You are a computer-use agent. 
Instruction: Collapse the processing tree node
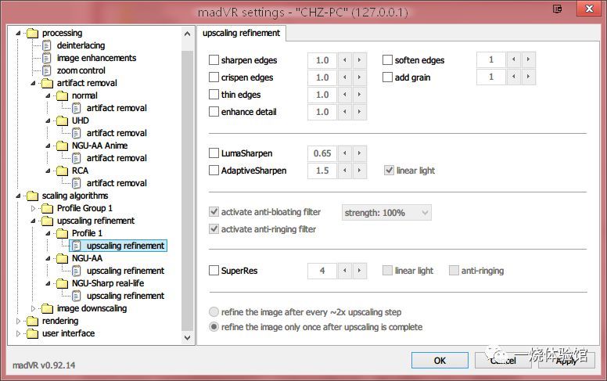(18, 34)
